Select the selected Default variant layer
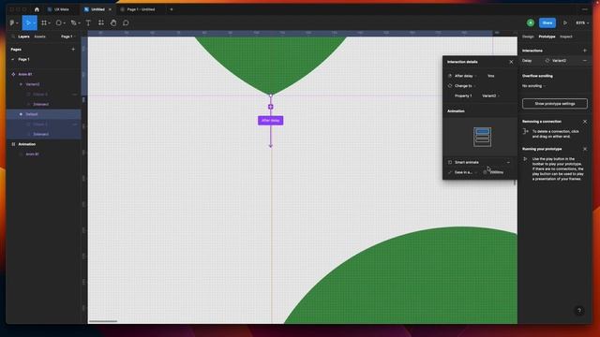 coord(32,114)
